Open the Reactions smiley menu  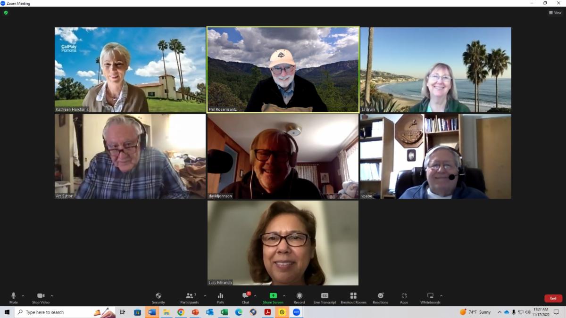pyautogui.click(x=380, y=297)
